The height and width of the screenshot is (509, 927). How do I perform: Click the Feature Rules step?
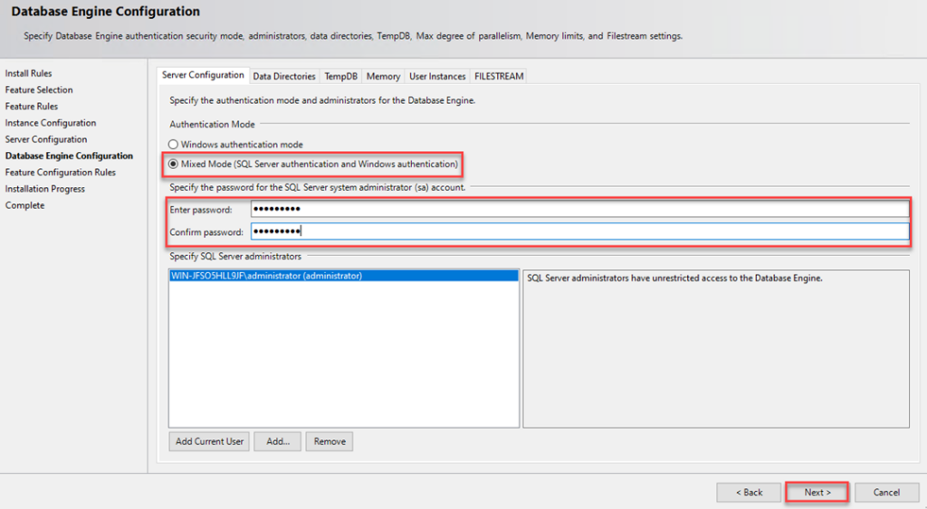coord(32,107)
